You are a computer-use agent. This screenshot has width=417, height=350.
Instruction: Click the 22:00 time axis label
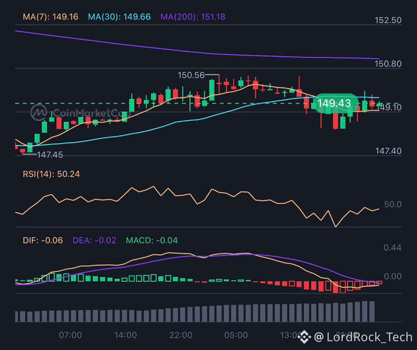[x=181, y=335]
